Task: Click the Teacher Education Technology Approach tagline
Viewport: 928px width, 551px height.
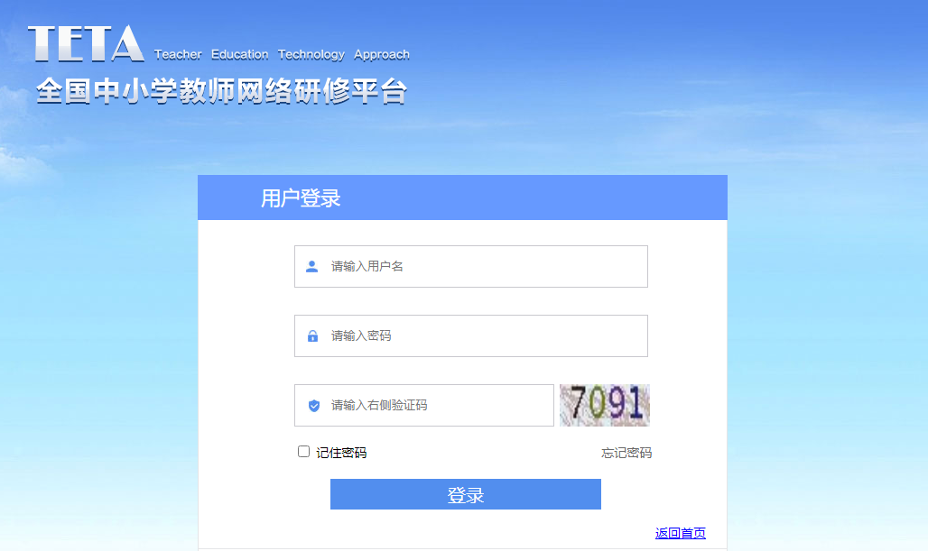Action: coord(282,54)
